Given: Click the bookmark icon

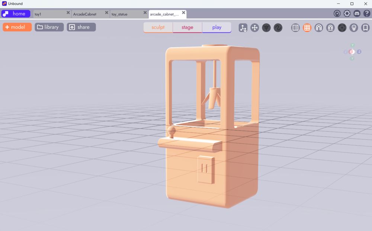Looking at the screenshot, I should click(365, 28).
